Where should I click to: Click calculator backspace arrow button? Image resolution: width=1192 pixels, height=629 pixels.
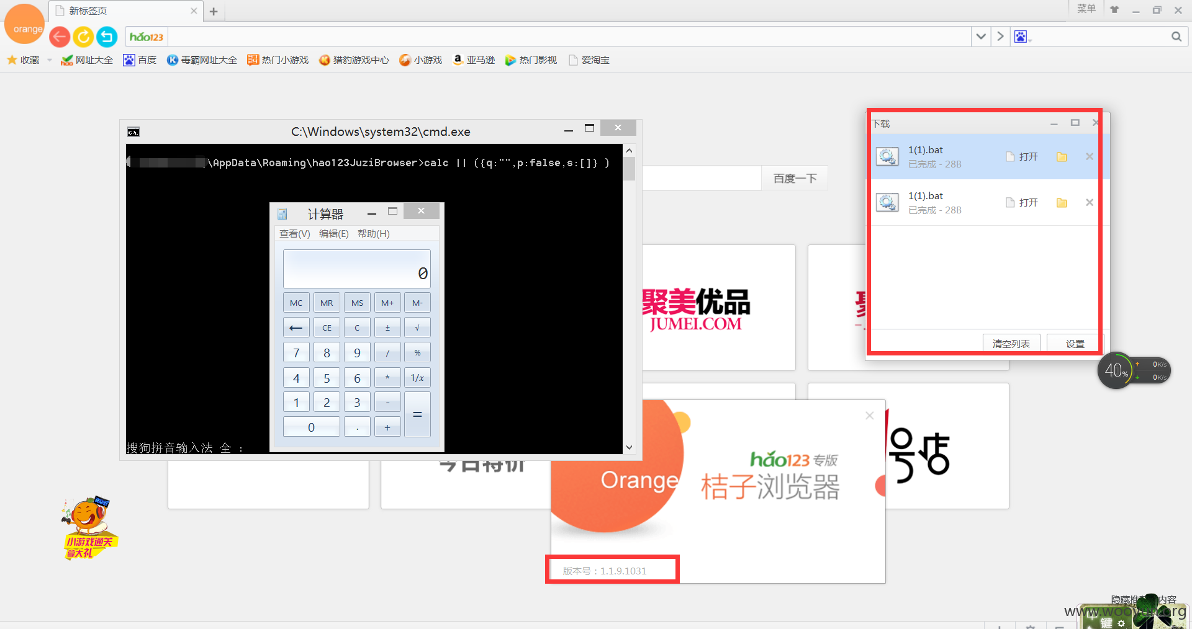(x=296, y=328)
